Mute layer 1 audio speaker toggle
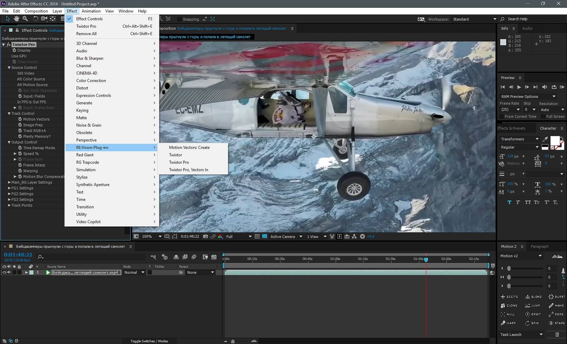This screenshot has height=344, width=567. (9, 273)
